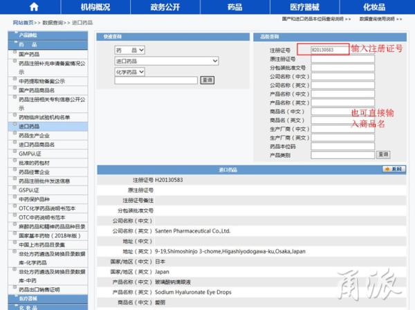Open the 机构概况 menu tab

click(x=95, y=7)
